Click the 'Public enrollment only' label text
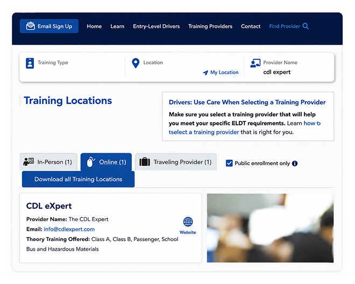 [262, 164]
